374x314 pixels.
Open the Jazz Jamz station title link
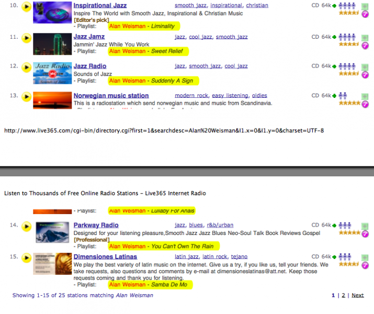(89, 37)
